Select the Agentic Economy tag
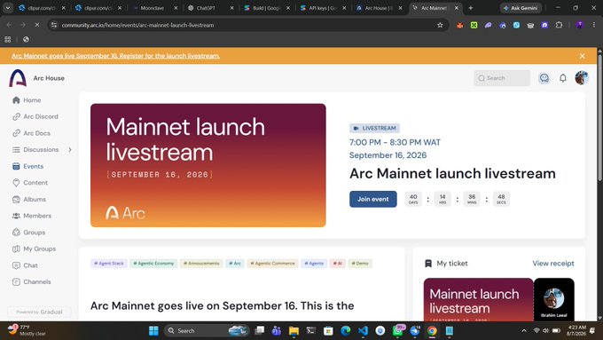 coord(153,264)
